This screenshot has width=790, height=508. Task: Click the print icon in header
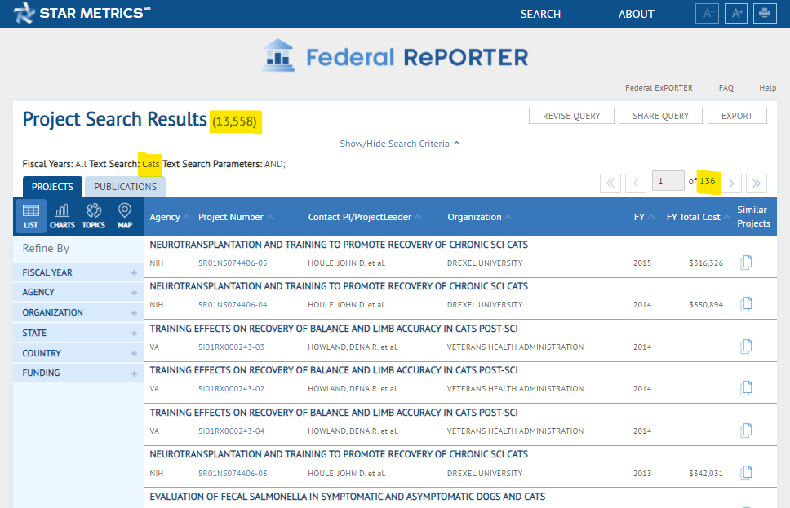[x=765, y=14]
